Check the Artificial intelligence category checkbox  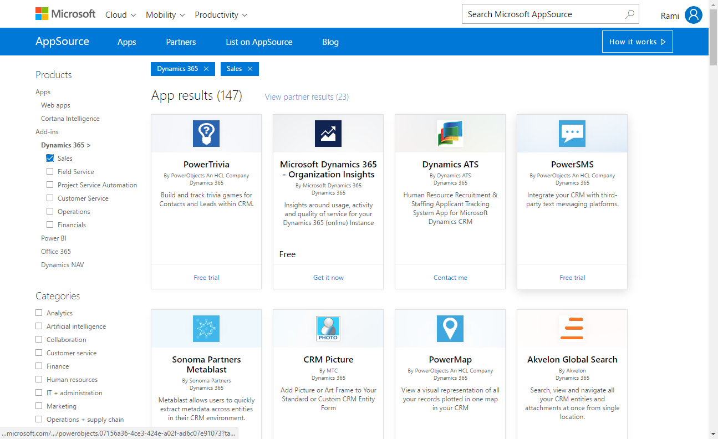(x=39, y=326)
